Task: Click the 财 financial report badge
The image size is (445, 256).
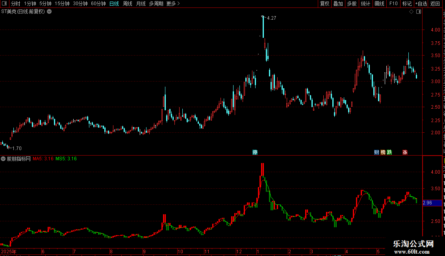Action: tap(376, 152)
